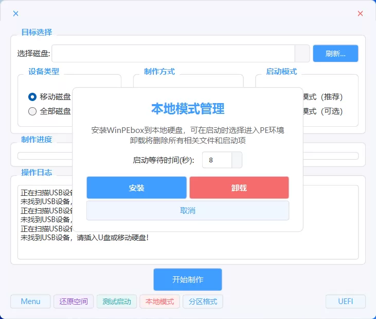Click the 启动模式 group label
376x319 pixels.
click(x=281, y=71)
